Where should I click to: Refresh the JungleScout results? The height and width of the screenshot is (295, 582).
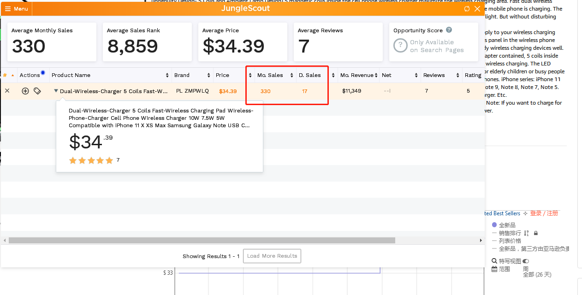click(x=467, y=9)
